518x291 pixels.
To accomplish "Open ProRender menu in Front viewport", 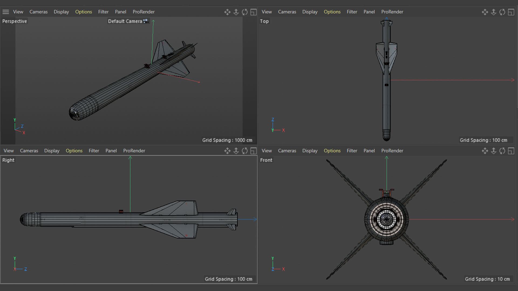I will pyautogui.click(x=392, y=151).
